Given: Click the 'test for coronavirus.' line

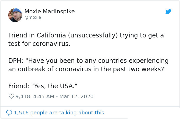Looking at the screenshot, I should click(39, 44).
